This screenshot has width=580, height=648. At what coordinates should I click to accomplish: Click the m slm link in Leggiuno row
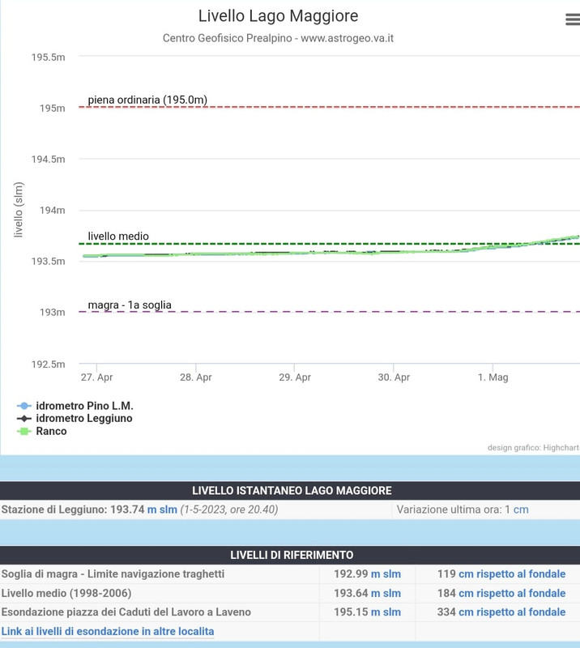pyautogui.click(x=162, y=509)
